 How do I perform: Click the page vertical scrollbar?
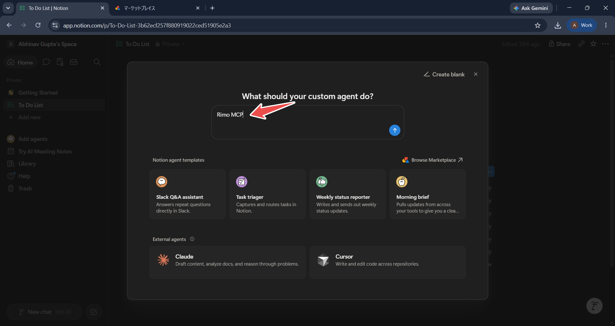point(612,163)
